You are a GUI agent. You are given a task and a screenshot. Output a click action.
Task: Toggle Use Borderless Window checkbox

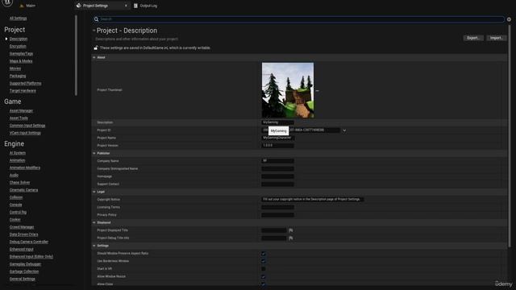point(264,261)
